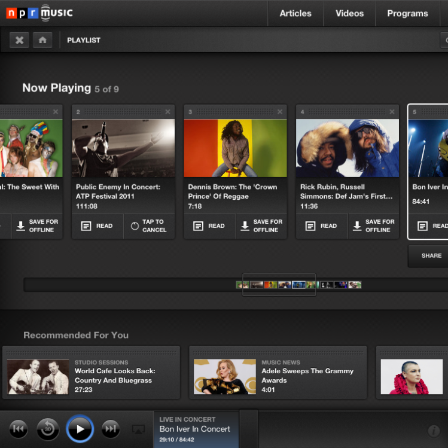This screenshot has width=448, height=448.
Task: Open the Bon Iver concert thumbnail
Action: pos(428,148)
